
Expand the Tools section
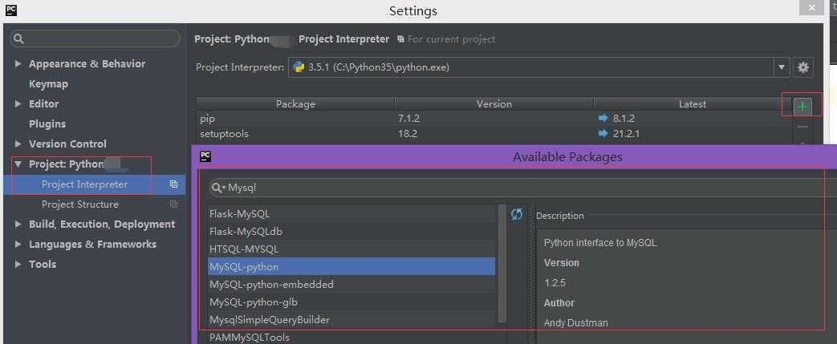click(x=18, y=264)
